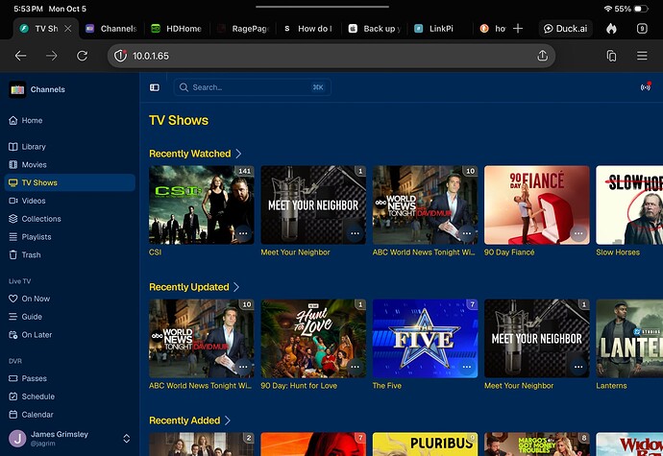The width and height of the screenshot is (663, 456).
Task: Open more options on Recently Updated Meet Your Neighbor
Action: [x=578, y=367]
